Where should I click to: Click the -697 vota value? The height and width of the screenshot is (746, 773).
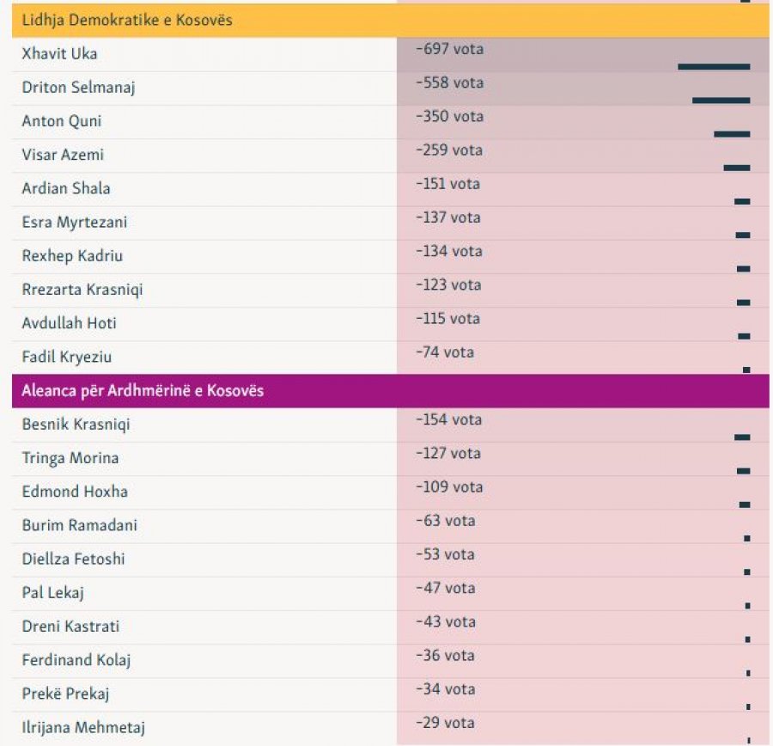point(449,50)
